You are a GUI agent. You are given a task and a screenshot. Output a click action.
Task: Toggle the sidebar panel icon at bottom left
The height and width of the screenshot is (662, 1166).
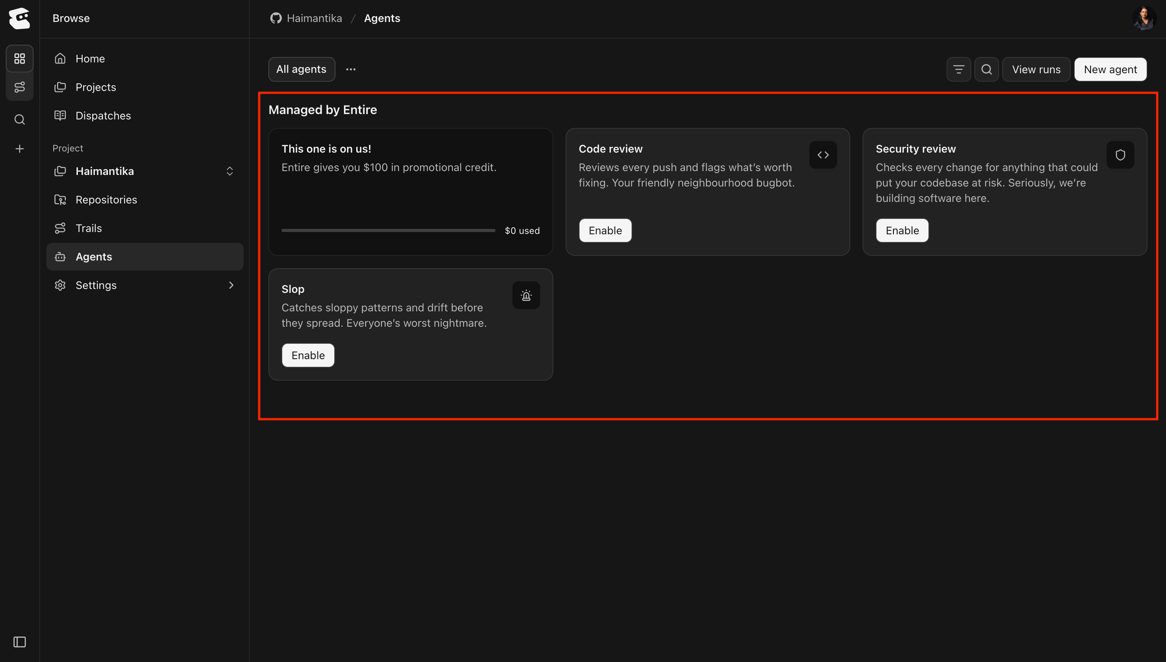[x=20, y=642]
